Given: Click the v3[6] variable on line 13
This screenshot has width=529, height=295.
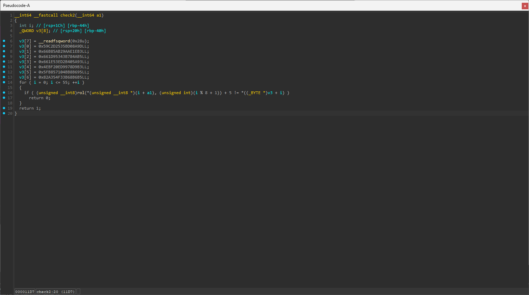Looking at the screenshot, I should [x=25, y=77].
